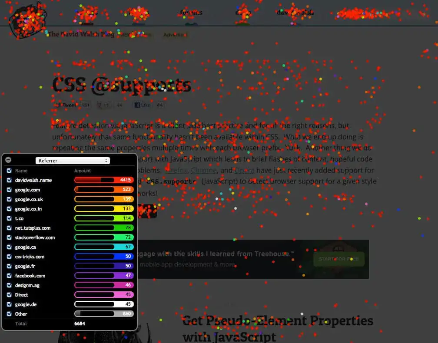The width and height of the screenshot is (438, 343).
Task: Uncheck the Other referrer checkbox
Action: coord(9,314)
